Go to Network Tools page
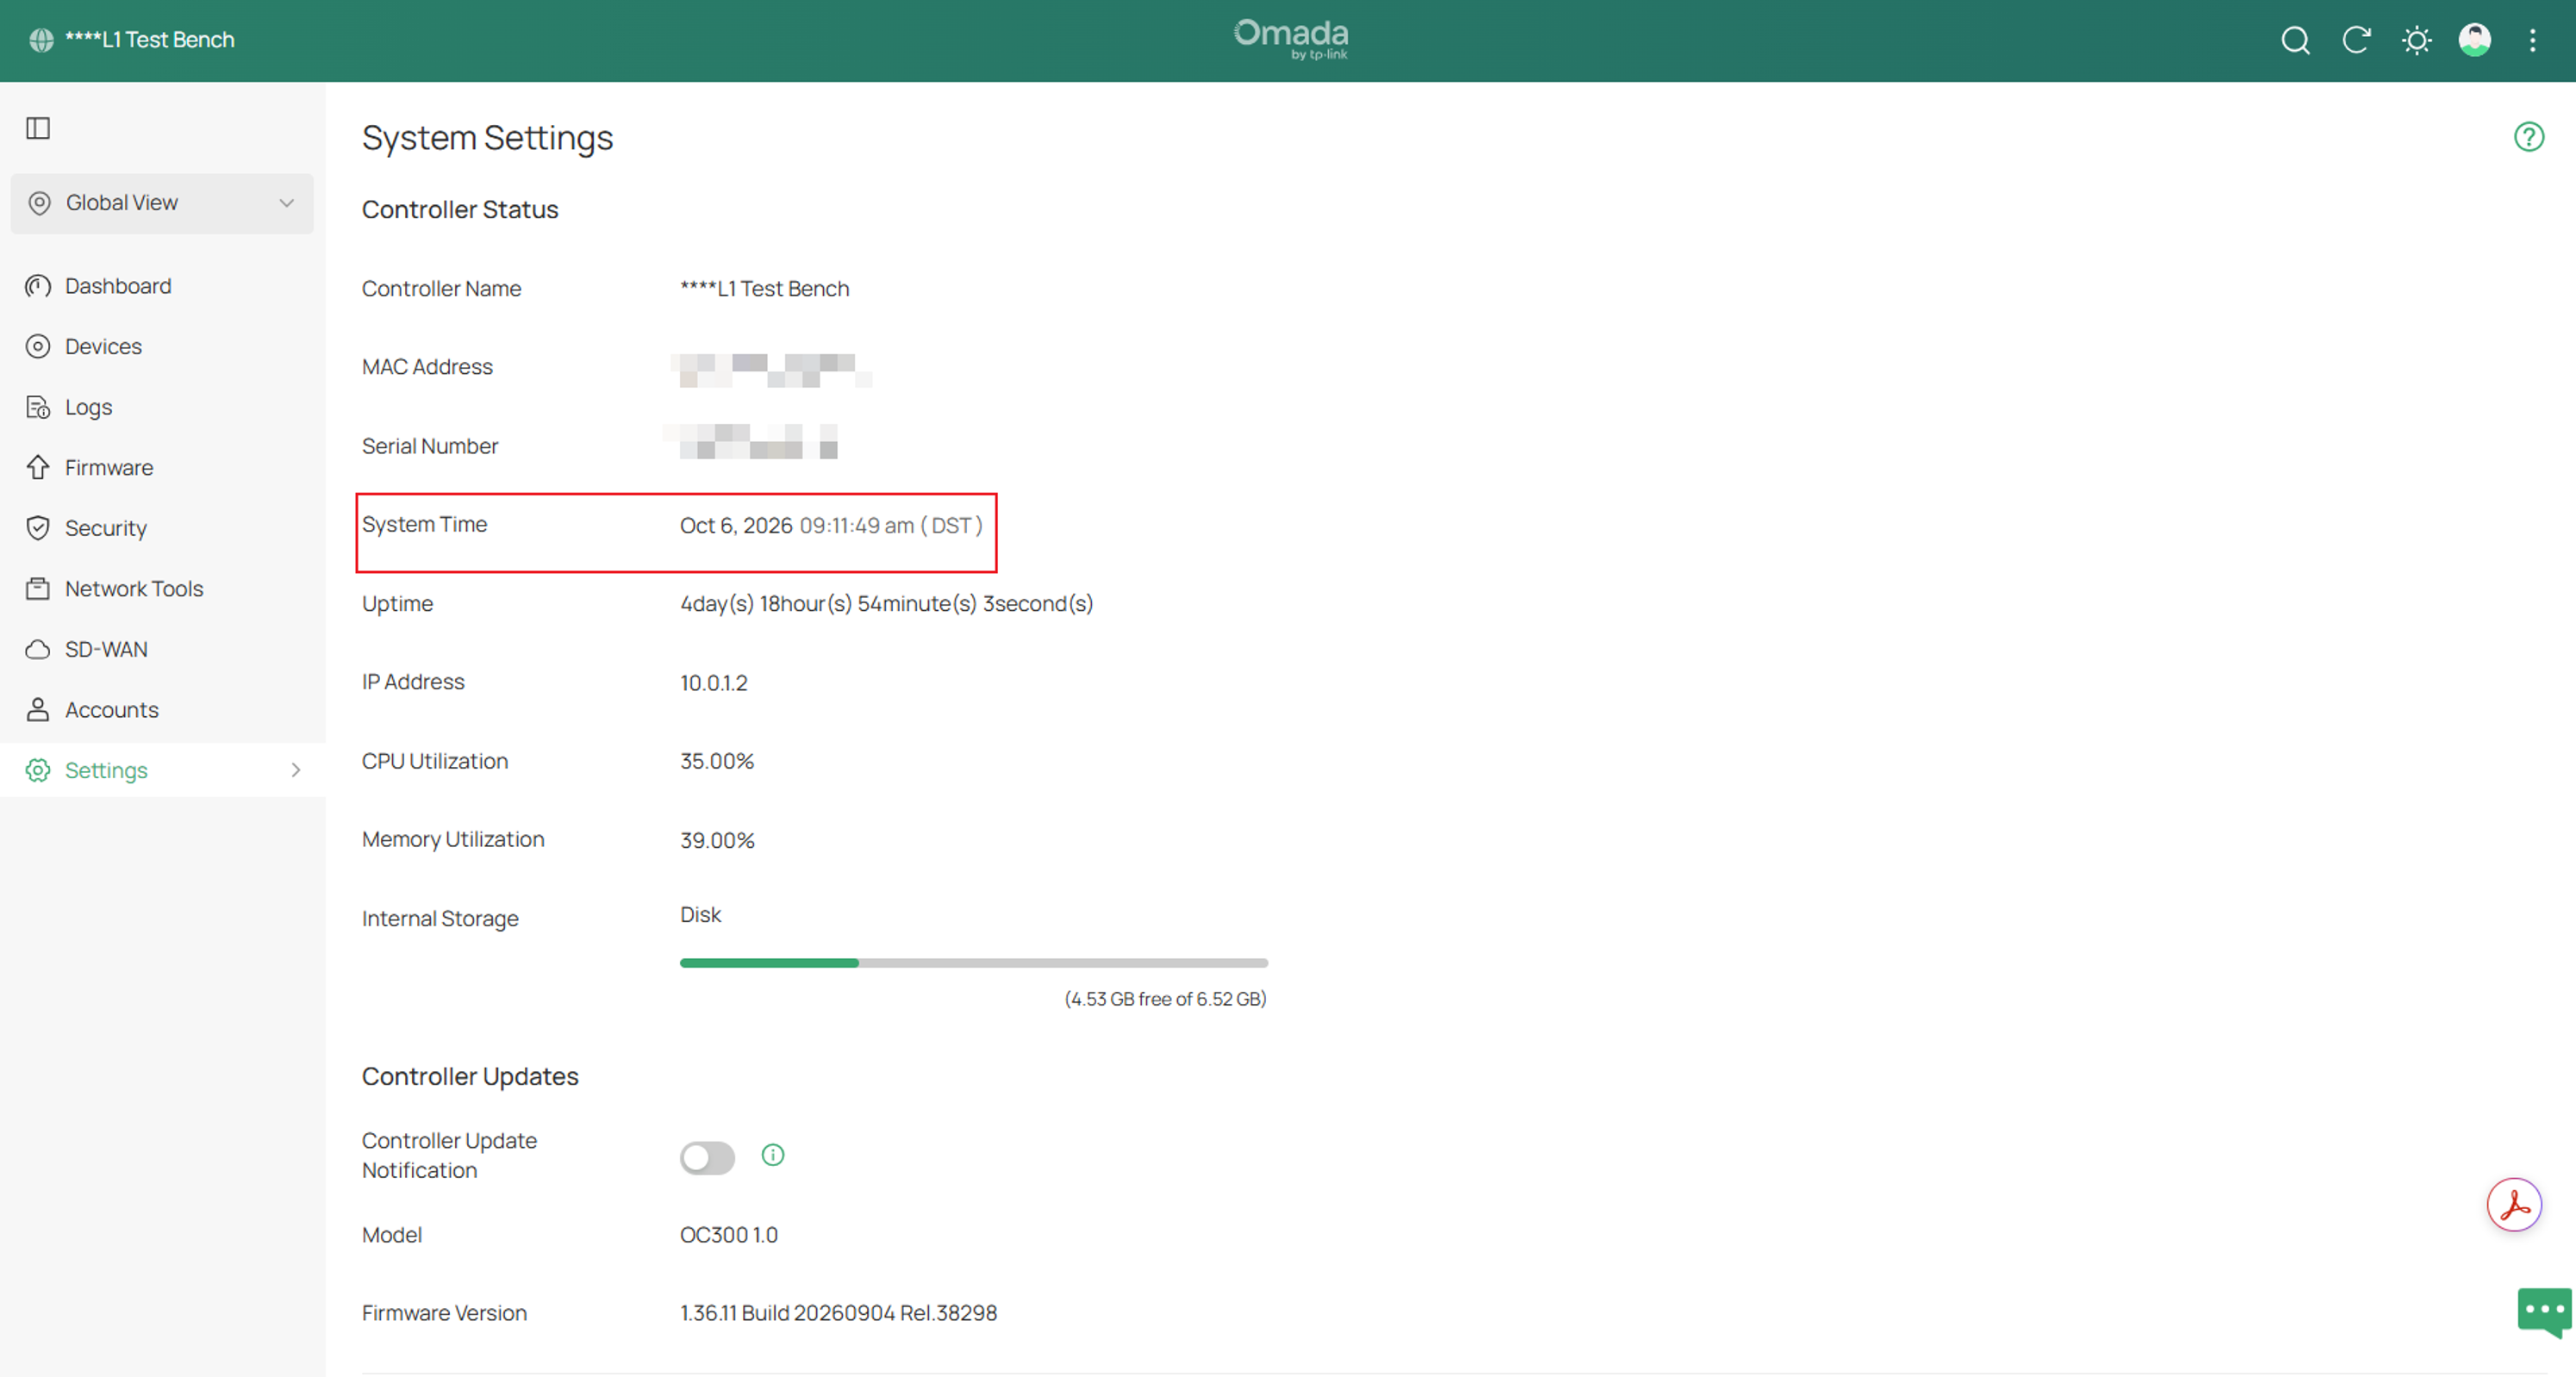The image size is (2576, 1377). coord(134,589)
